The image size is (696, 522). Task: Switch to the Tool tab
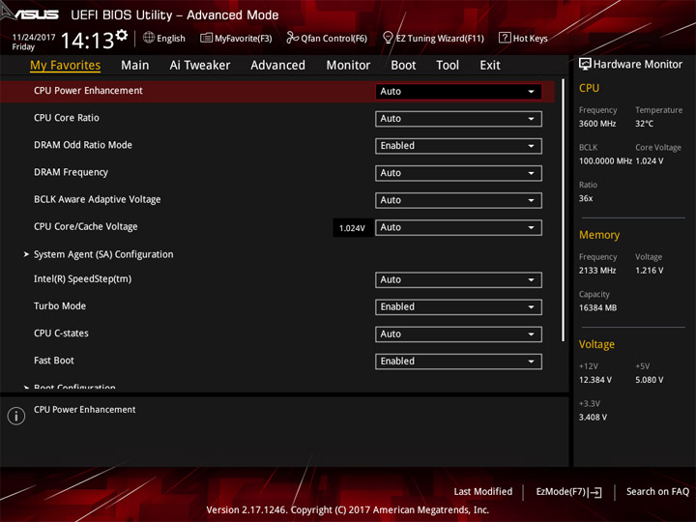(x=448, y=66)
